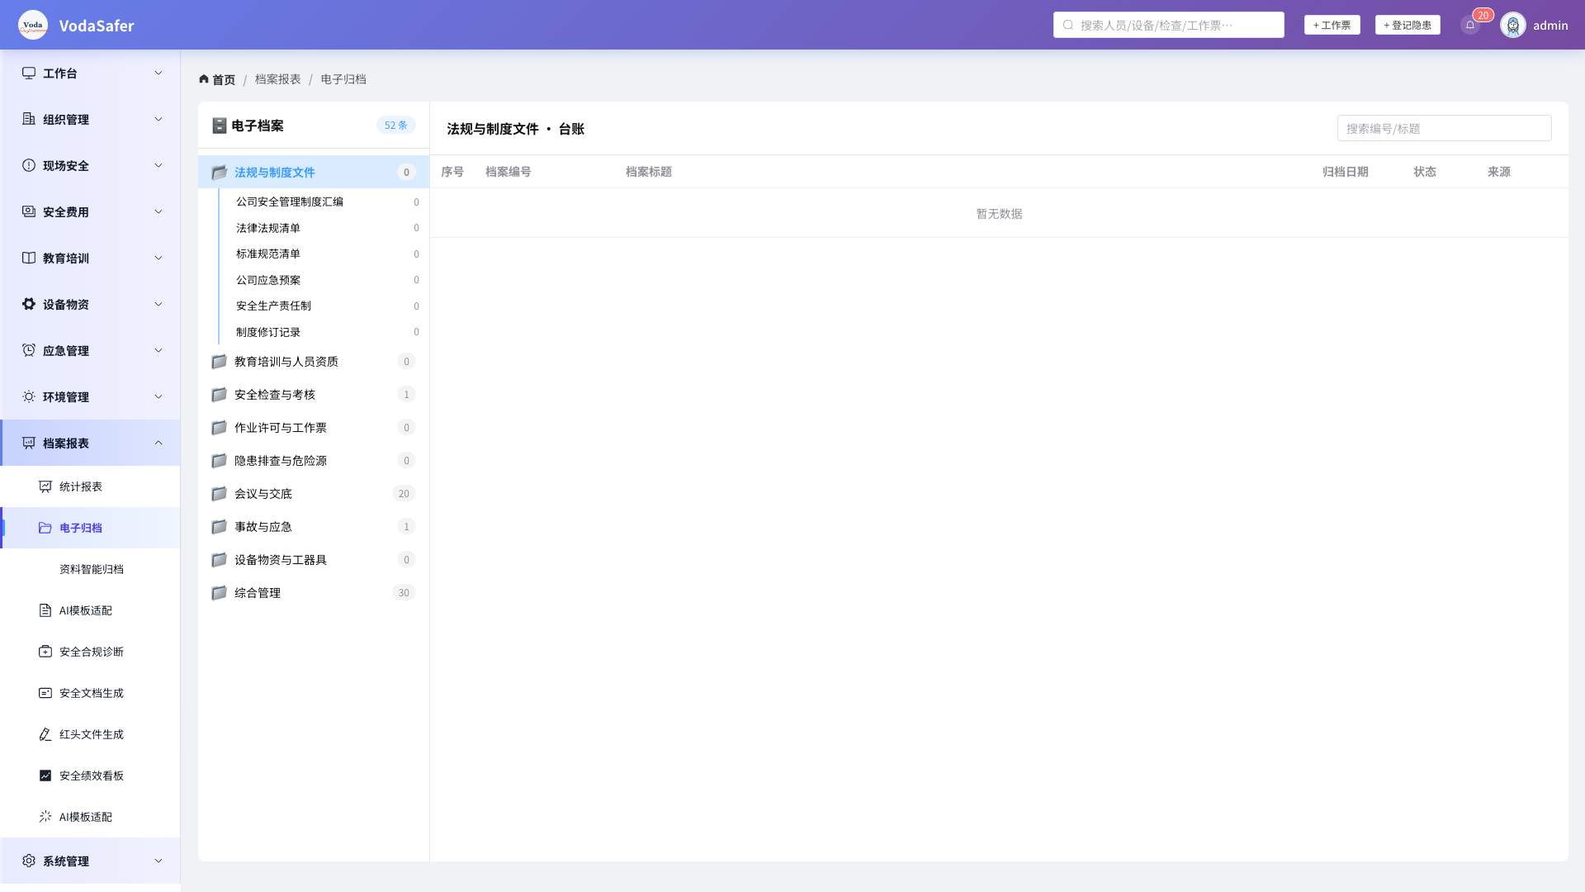Focus the global search box
The image size is (1585, 892).
pyautogui.click(x=1168, y=25)
